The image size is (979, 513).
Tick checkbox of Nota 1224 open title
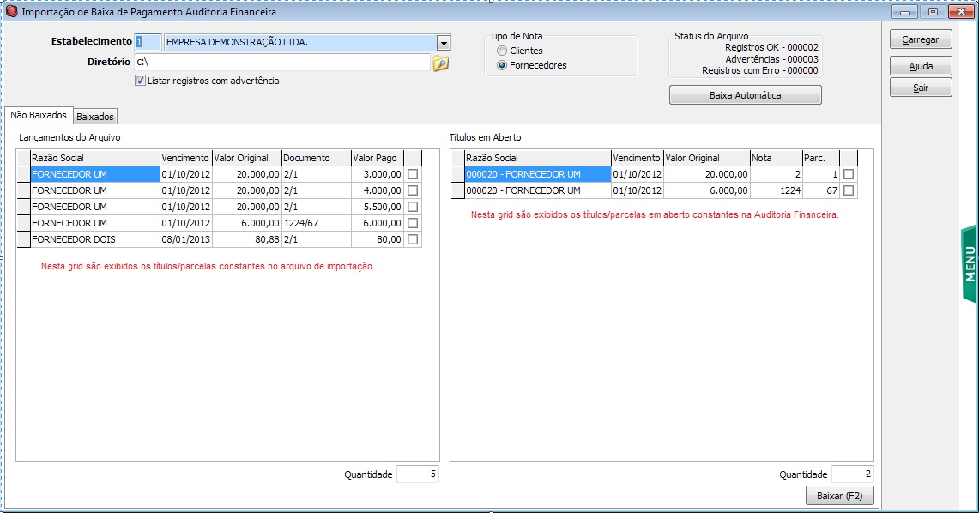coord(849,190)
